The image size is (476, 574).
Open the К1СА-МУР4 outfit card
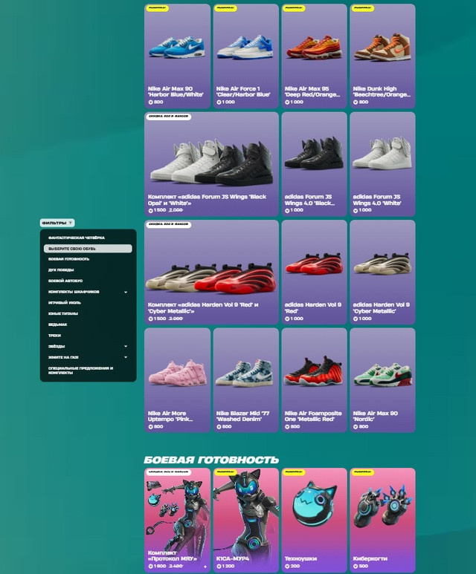pyautogui.click(x=245, y=521)
